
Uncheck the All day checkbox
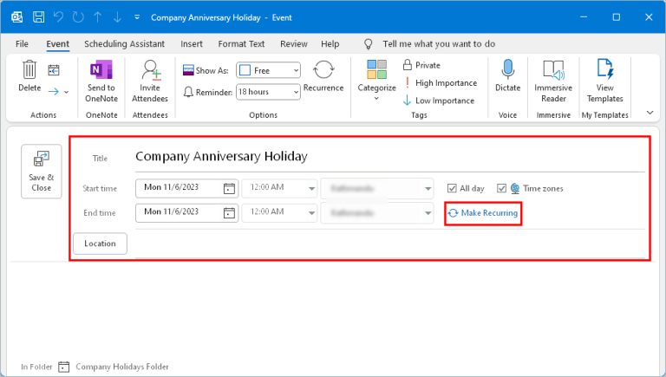click(452, 188)
